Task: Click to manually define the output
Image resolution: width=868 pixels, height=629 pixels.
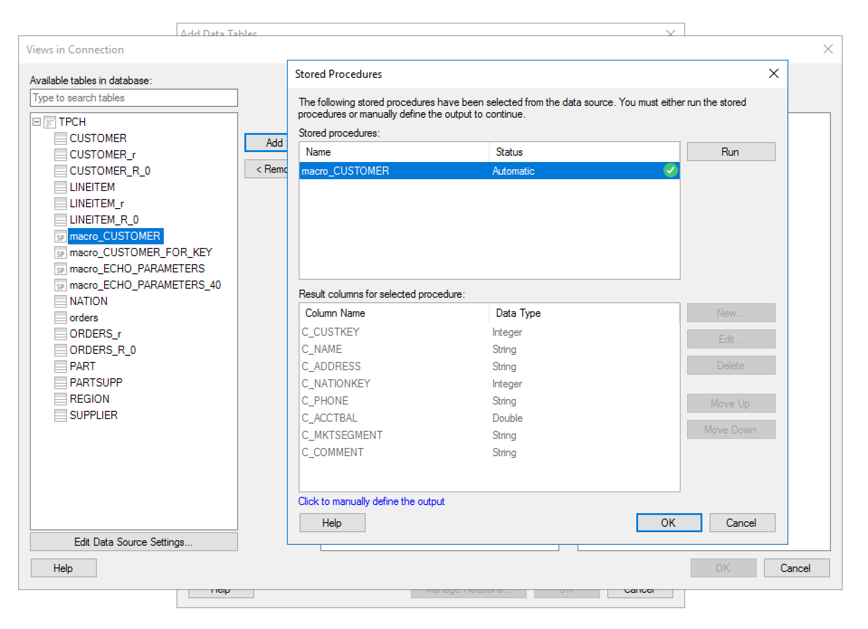Action: [x=371, y=501]
